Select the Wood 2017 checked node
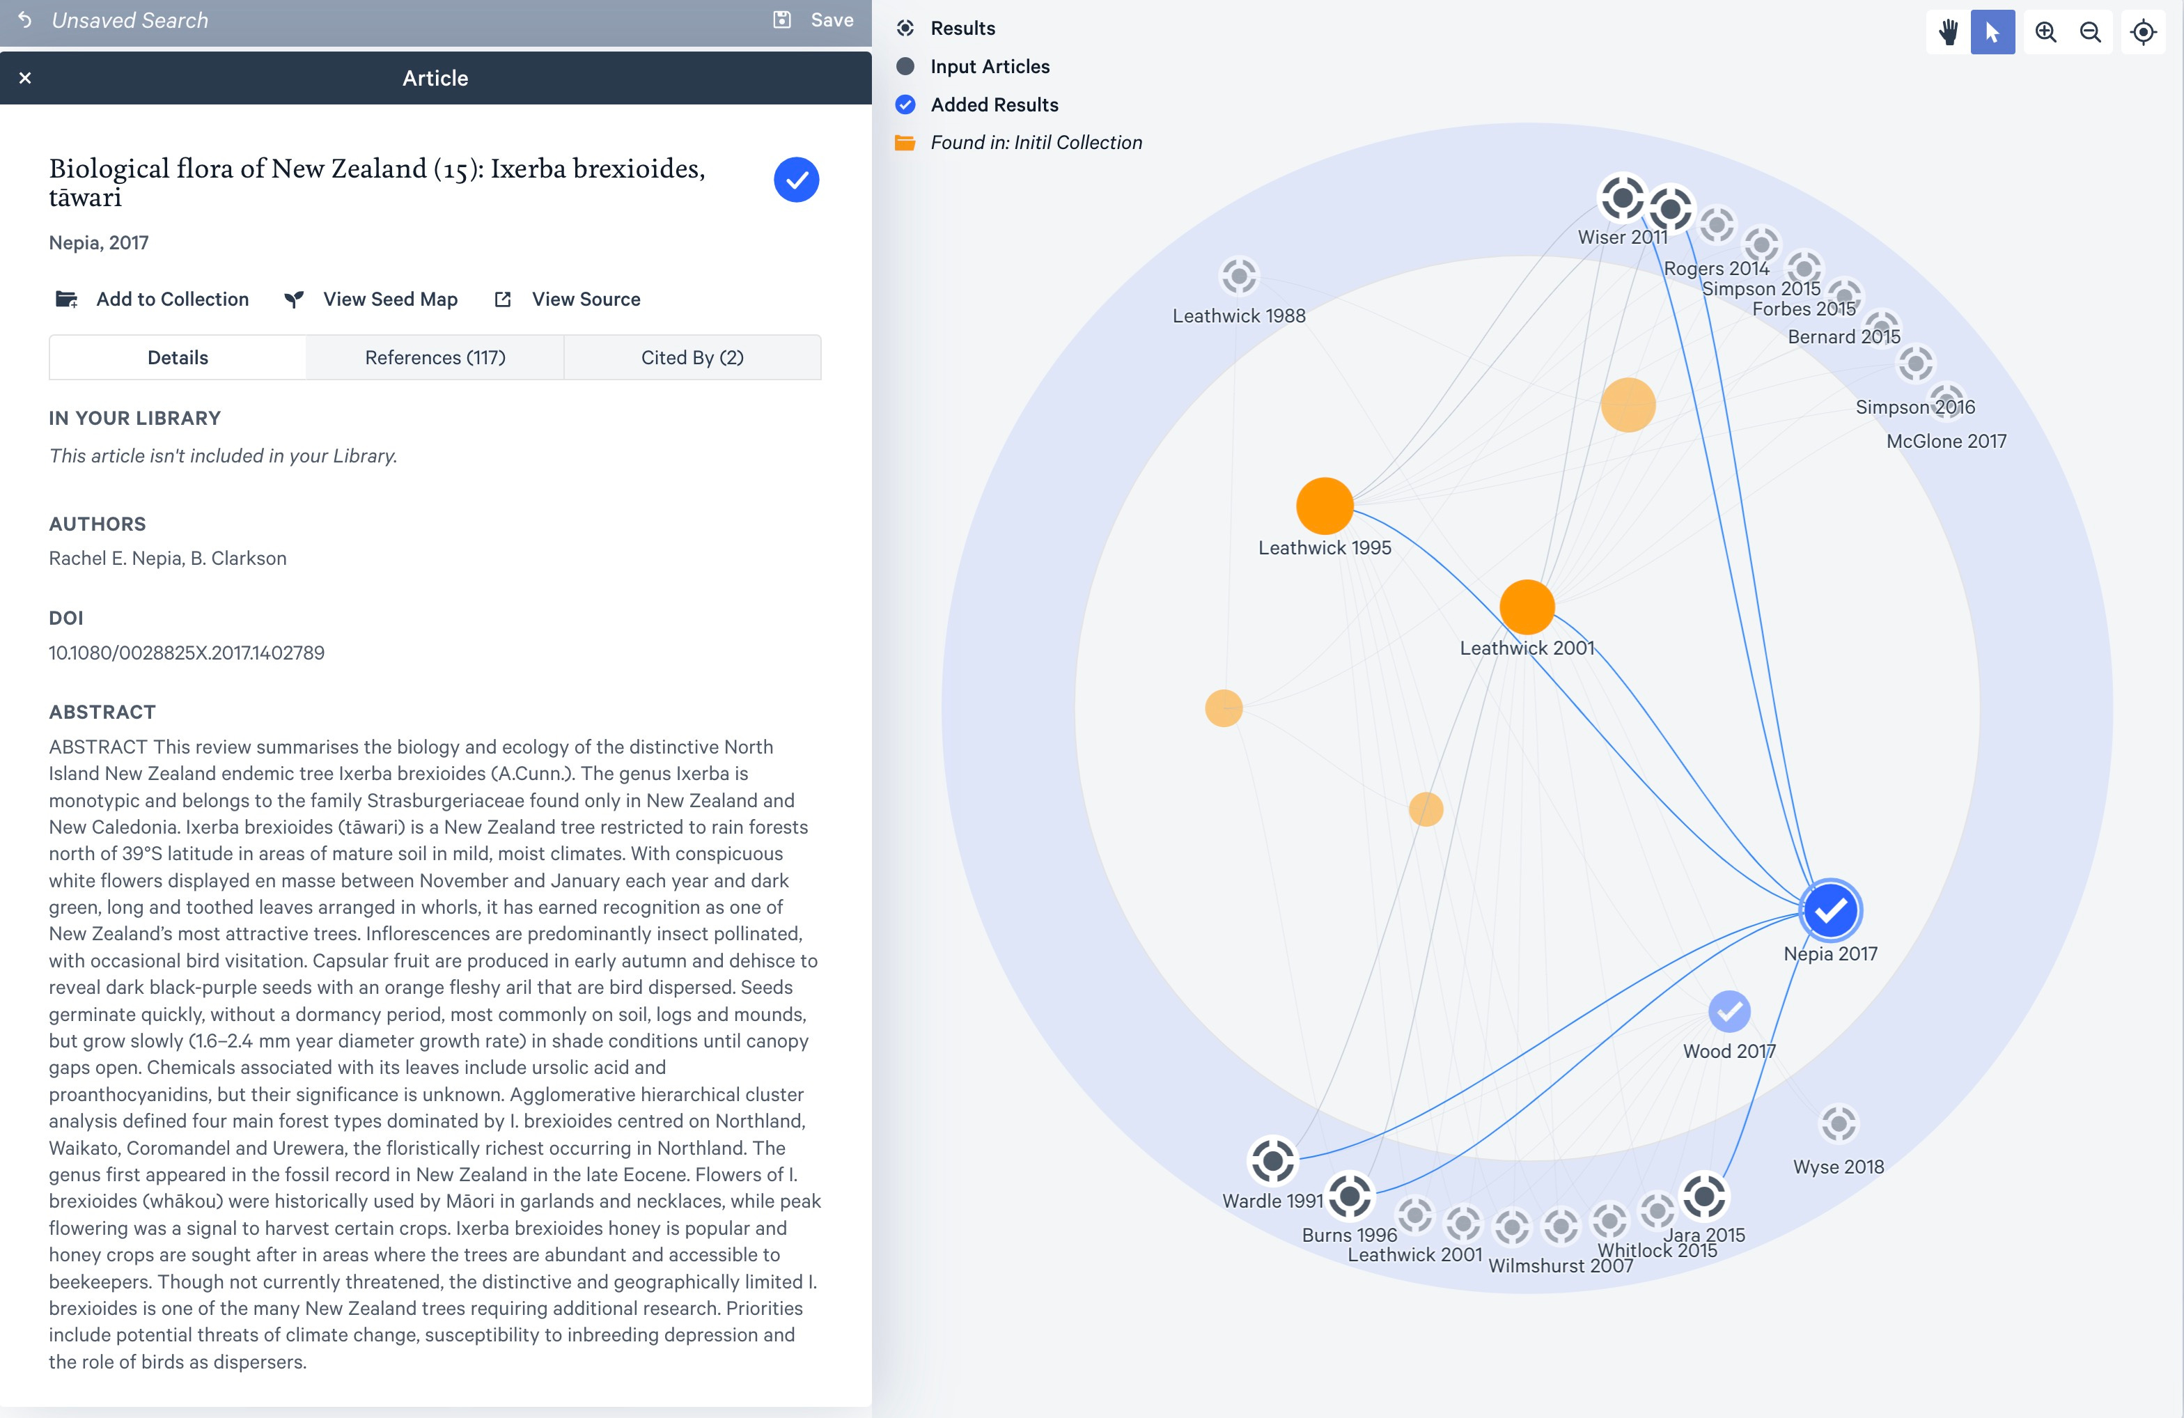Screen dimensions: 2184x1418 click(1729, 1011)
